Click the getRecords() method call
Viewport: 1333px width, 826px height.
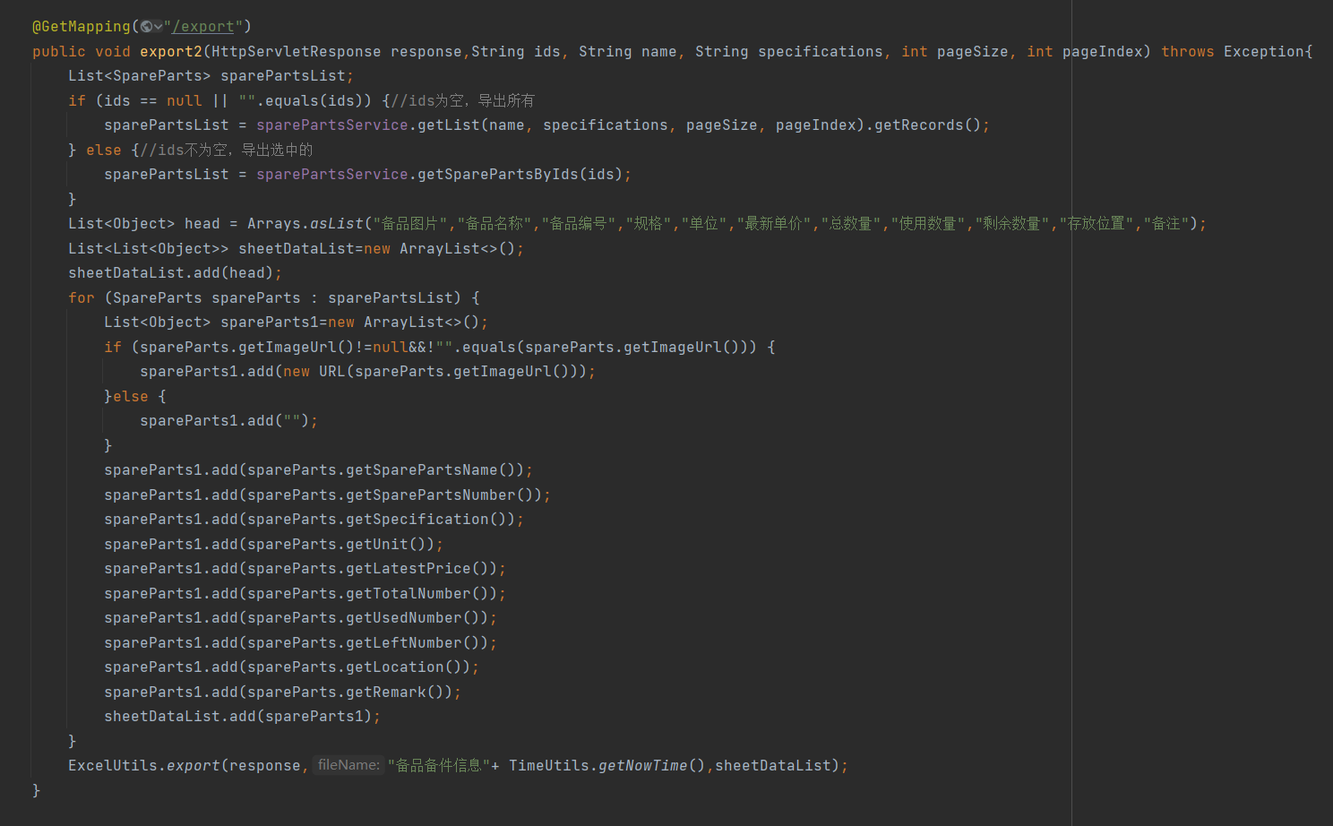point(928,125)
